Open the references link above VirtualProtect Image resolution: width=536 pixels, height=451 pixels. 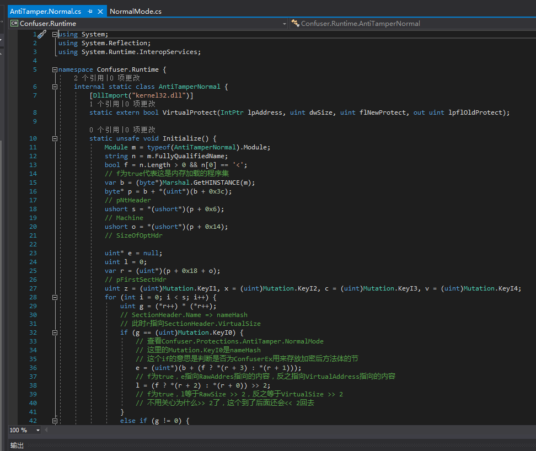click(104, 104)
